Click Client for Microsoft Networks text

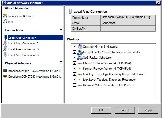coord(101,47)
